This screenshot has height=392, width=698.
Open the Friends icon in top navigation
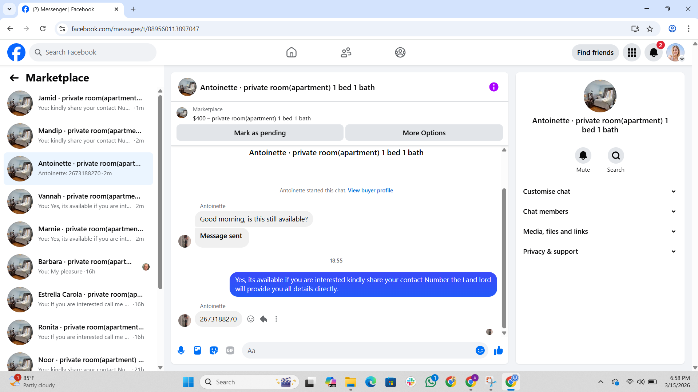[x=346, y=52]
